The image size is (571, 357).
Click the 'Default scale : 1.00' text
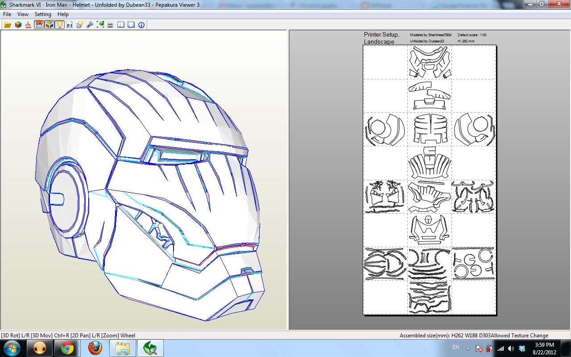(x=472, y=35)
